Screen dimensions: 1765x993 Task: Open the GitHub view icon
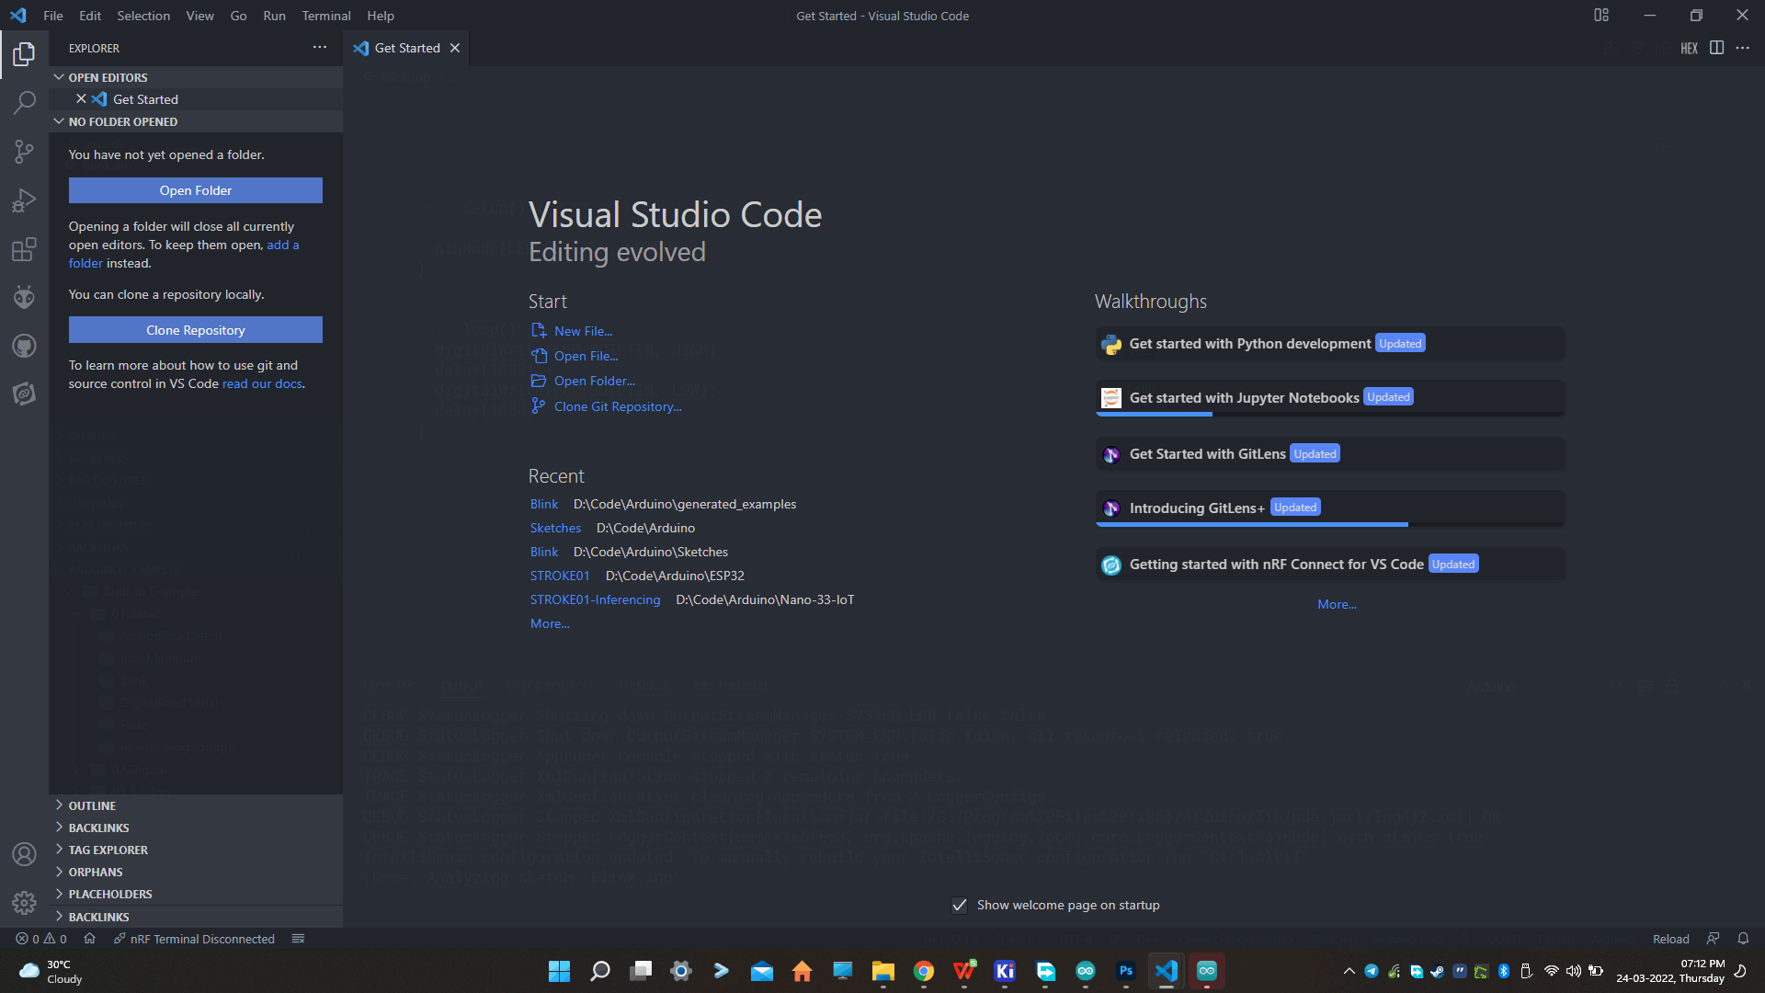click(x=24, y=346)
